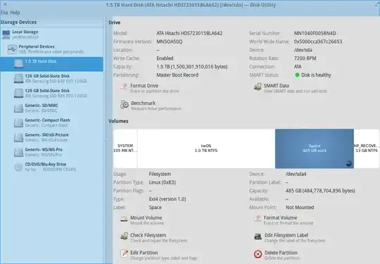Click the busy indicator on the Space partition
The width and height of the screenshot is (380, 264).
pos(349,164)
